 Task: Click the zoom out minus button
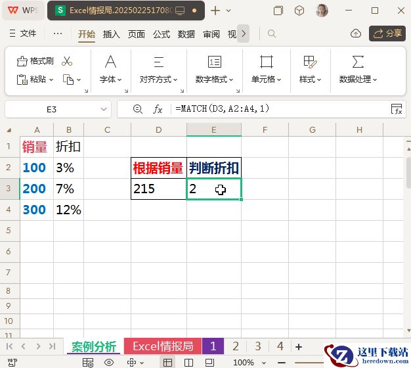282,363
